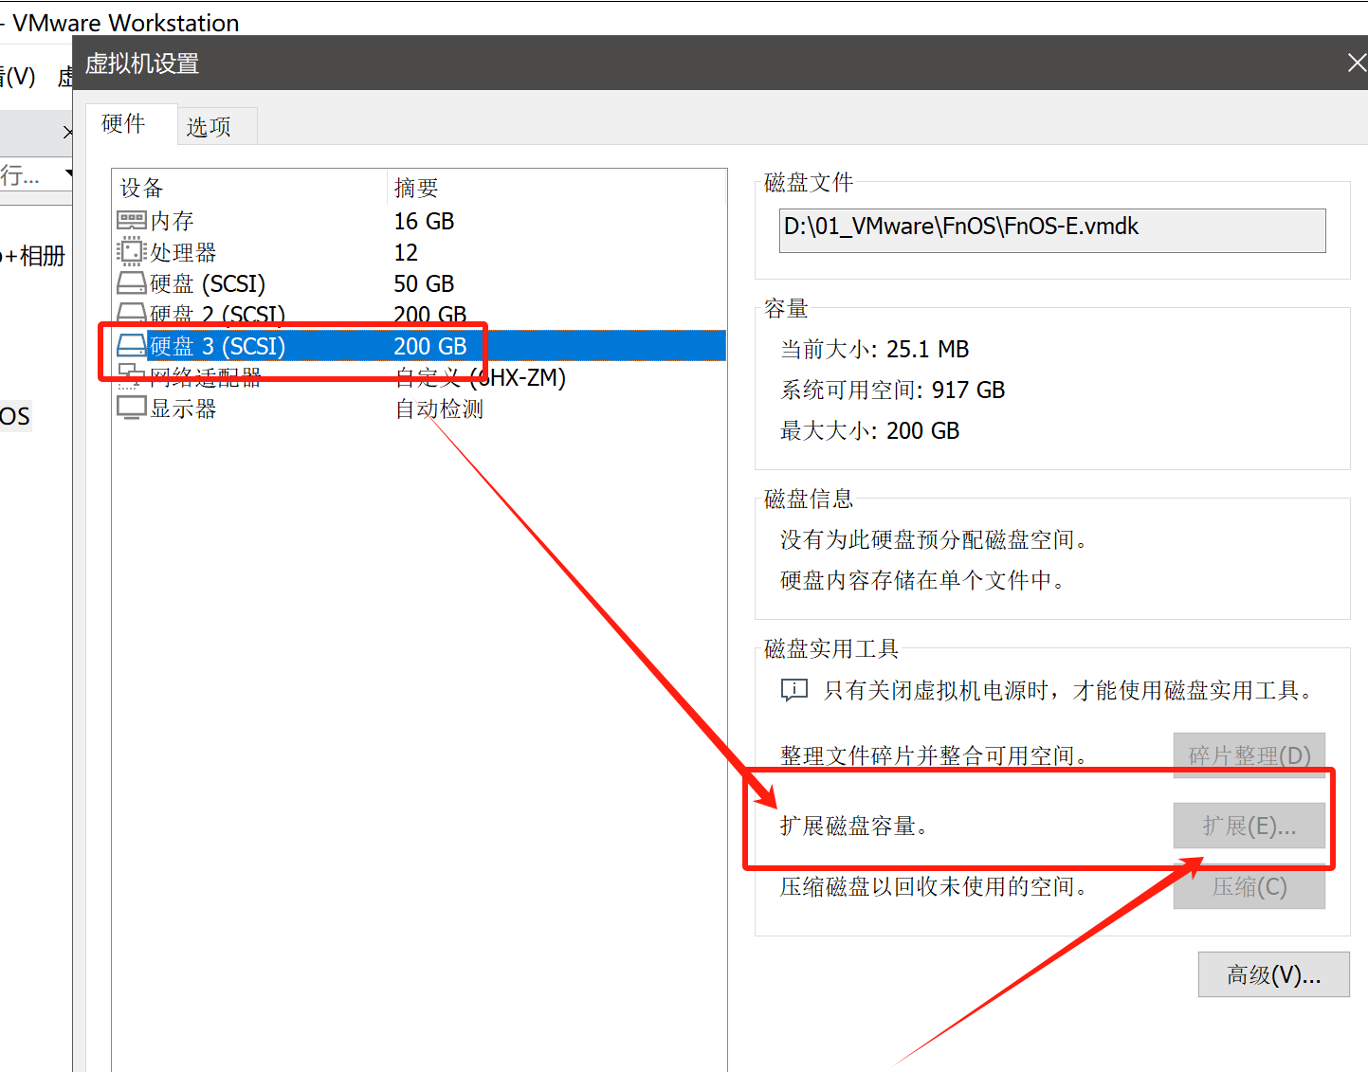
Task: Click the 扩展磁盘容量 label
Action: 854,826
